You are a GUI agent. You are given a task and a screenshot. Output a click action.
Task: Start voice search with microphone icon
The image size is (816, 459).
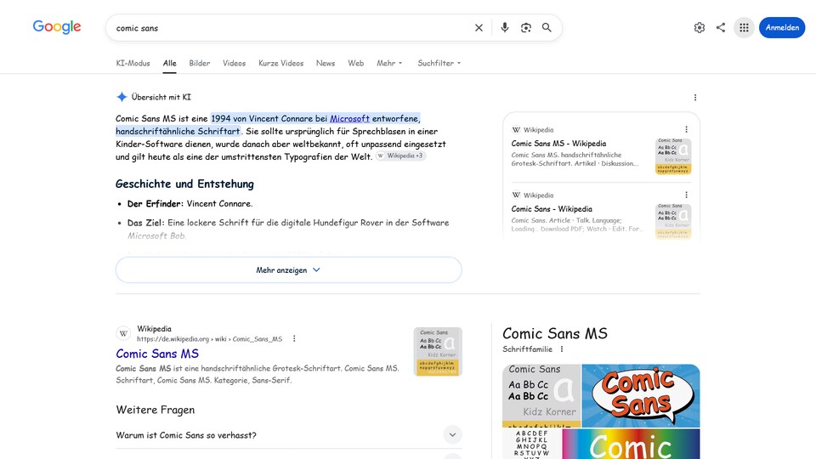click(504, 27)
